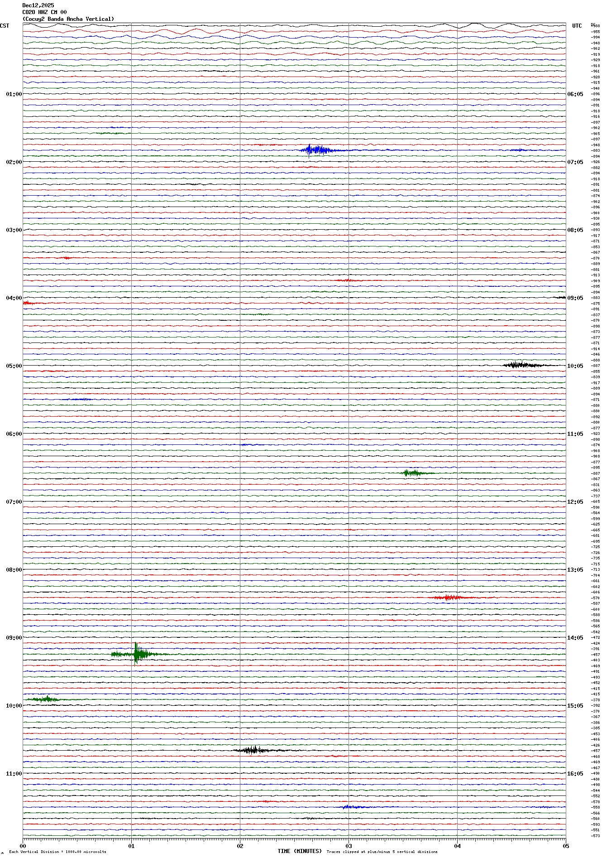Click the Cocuy2 Banda Ancha Vertical title
Viewport: 602px width, 858px height.
point(68,19)
